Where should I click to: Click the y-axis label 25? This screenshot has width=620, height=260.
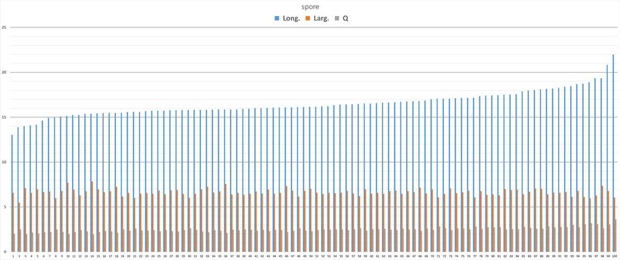click(x=4, y=28)
